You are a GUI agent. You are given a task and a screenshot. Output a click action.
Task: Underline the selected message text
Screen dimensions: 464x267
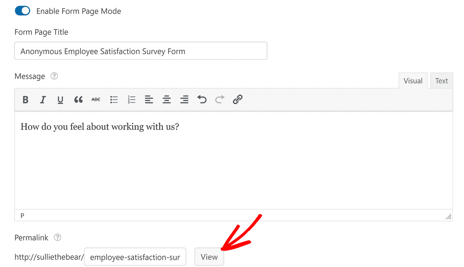coord(60,100)
